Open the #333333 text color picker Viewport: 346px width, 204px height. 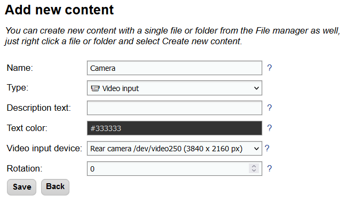pyautogui.click(x=175, y=128)
